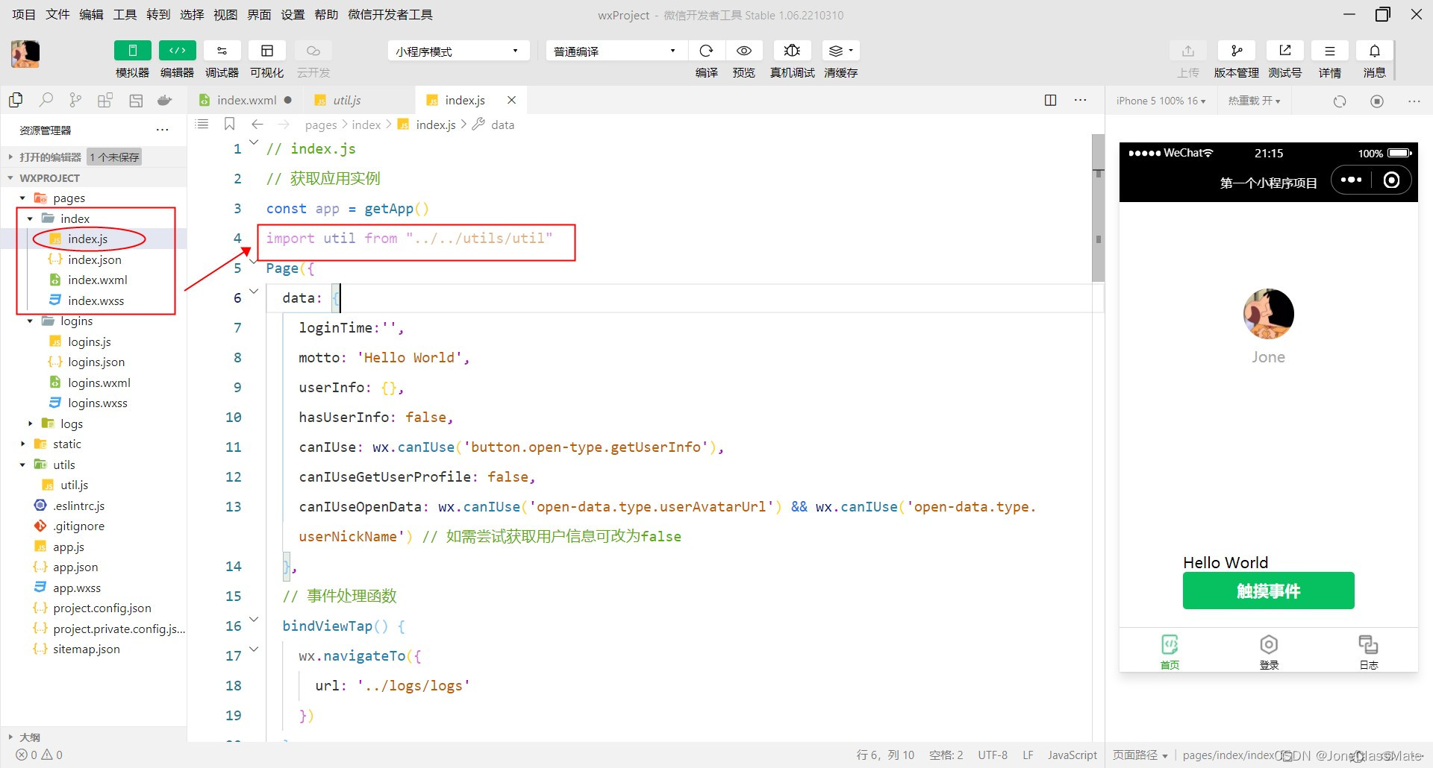1433x768 pixels.
Task: Toggle the Editor panel button
Action: pyautogui.click(x=177, y=51)
